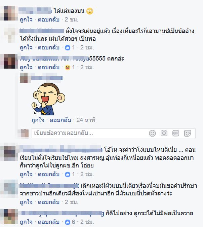Open the GIF picker in reply box

[x=176, y=133]
